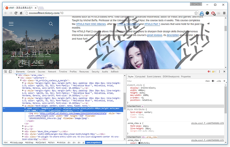Open the blog settings gear icon

[x=51, y=62]
